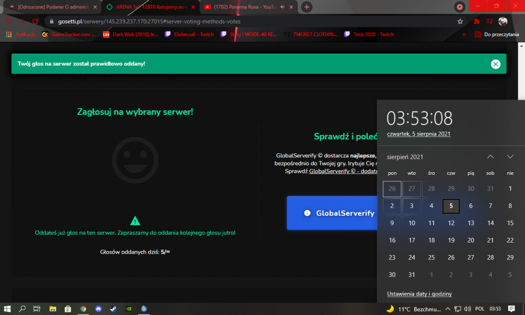Go to next month in calendar

click(x=510, y=156)
